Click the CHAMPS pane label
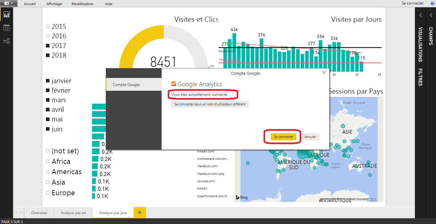This screenshot has height=224, width=436. pyautogui.click(x=431, y=36)
